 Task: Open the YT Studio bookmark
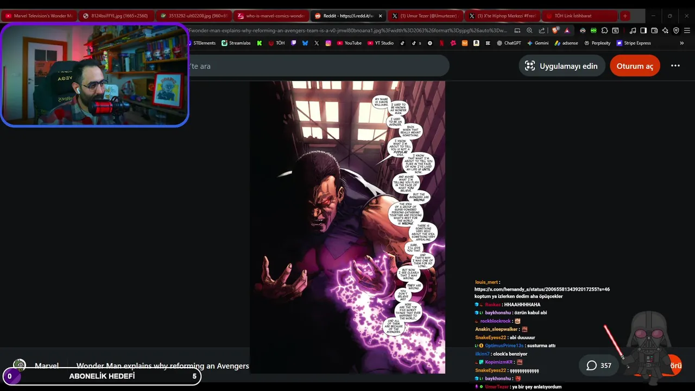click(381, 43)
